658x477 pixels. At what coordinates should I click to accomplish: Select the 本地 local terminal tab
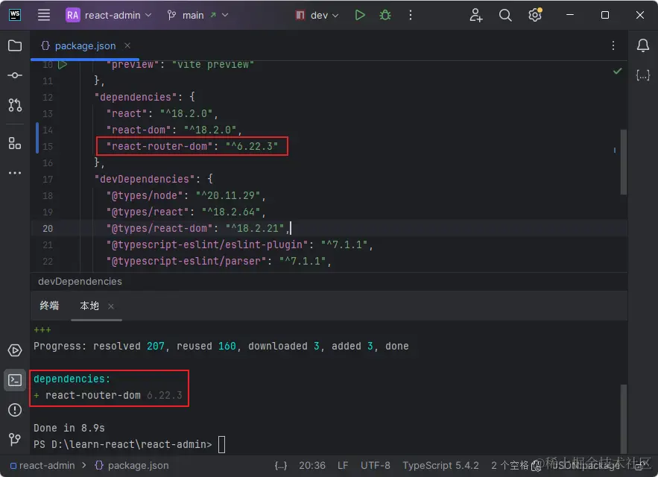coord(89,306)
